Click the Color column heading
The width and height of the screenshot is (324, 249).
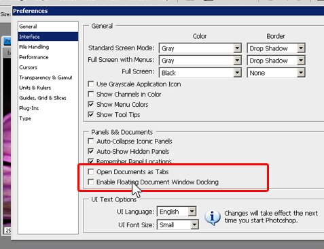point(200,36)
